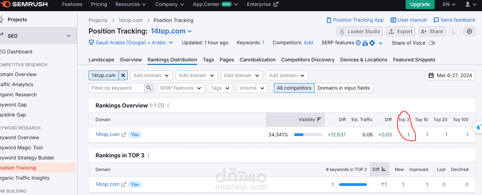Open the App Center dropdown
Screen dimensions: 482x195
pyautogui.click(x=215, y=5)
